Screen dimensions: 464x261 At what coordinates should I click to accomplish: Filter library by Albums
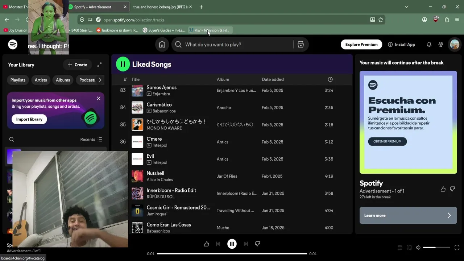pos(63,80)
